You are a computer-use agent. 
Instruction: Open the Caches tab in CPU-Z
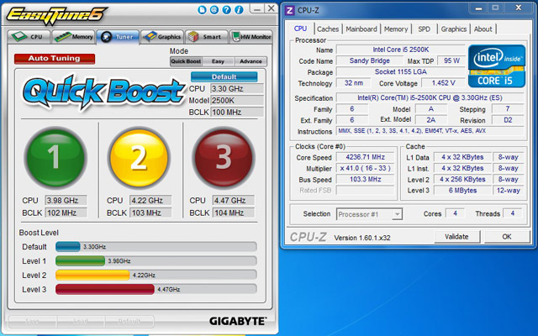tap(328, 29)
